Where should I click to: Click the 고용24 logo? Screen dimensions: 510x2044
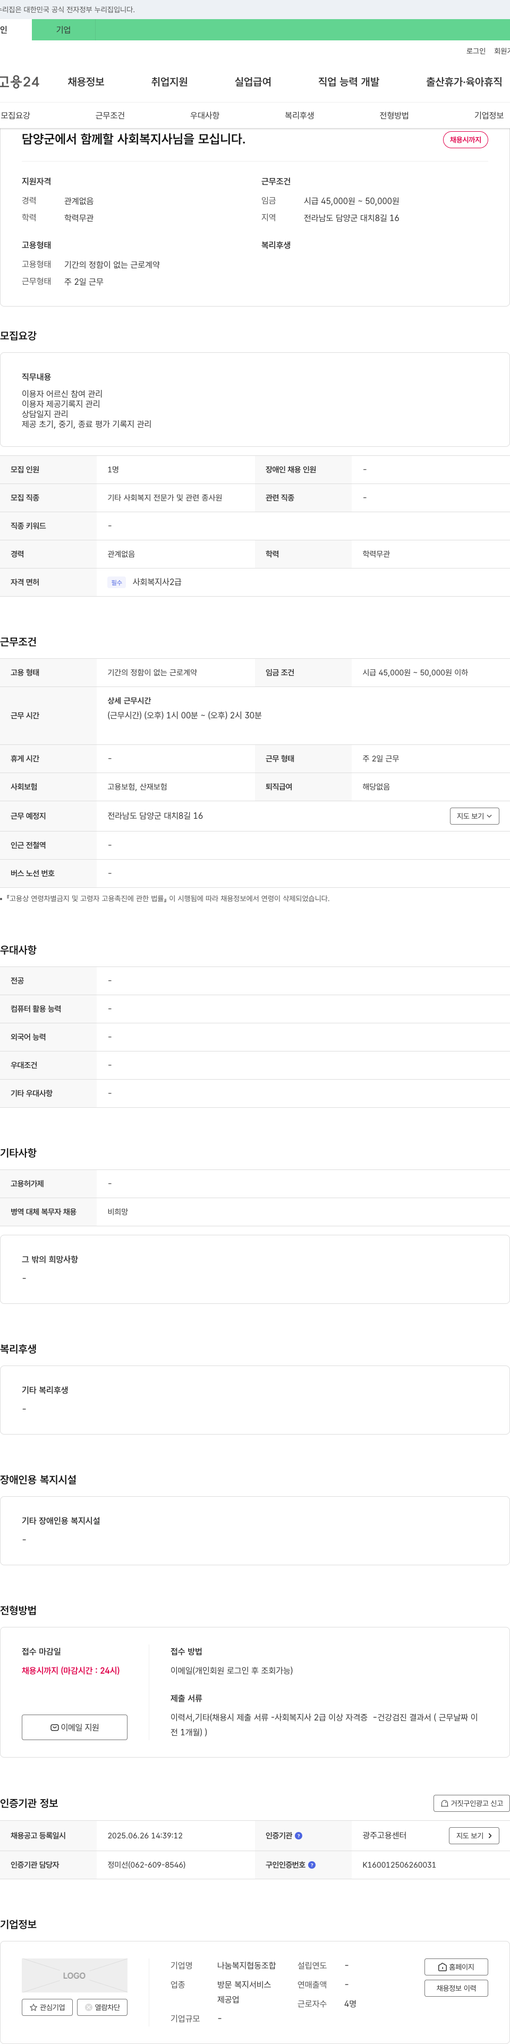pos(19,82)
